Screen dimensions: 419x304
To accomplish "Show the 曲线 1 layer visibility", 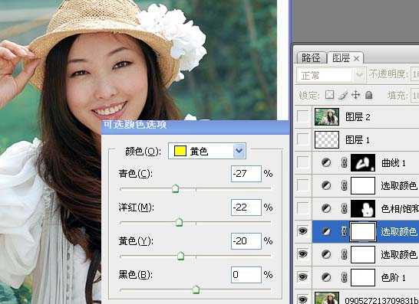I will tap(302, 162).
